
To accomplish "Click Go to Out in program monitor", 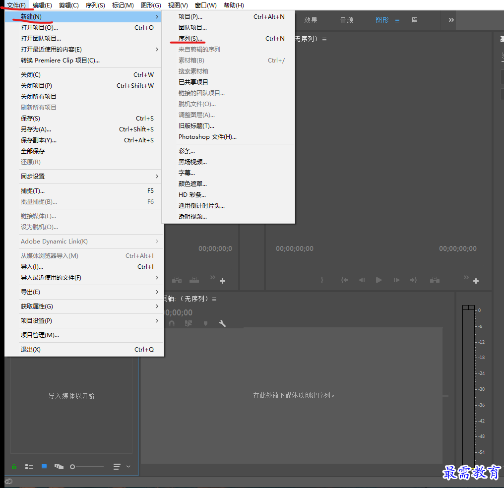I will point(413,280).
